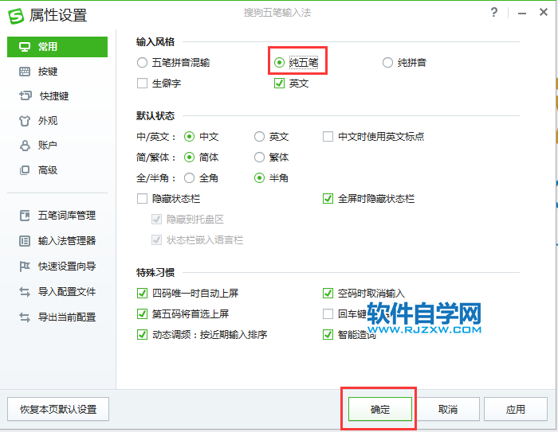Click 恢复本页默认设置 button

click(58, 409)
